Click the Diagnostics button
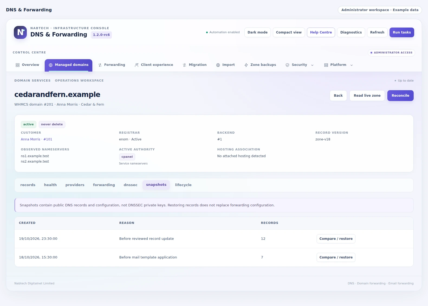Image resolution: width=428 pixels, height=306 pixels. pos(351,32)
